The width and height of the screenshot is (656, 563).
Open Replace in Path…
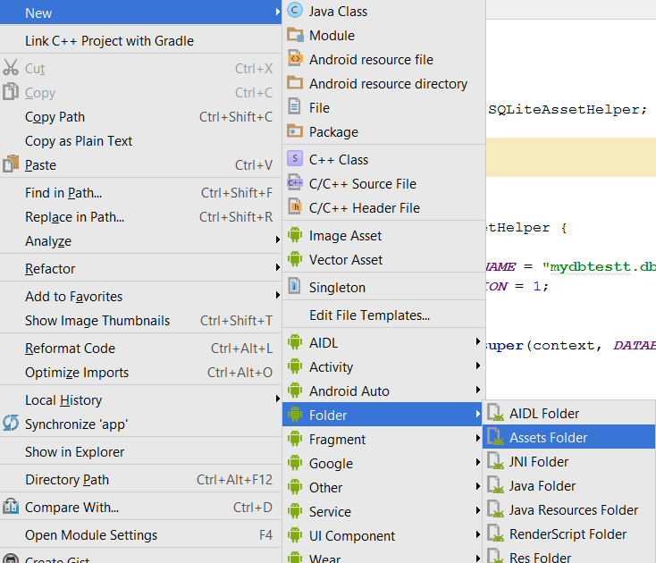140,217
